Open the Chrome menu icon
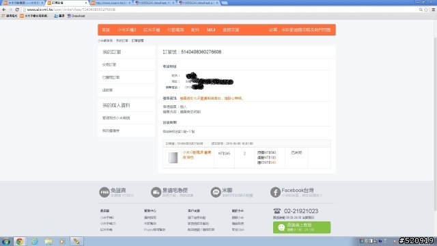The width and height of the screenshot is (437, 246). (x=434, y=10)
